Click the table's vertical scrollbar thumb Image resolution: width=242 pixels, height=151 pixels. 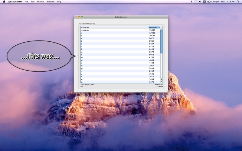click(162, 41)
